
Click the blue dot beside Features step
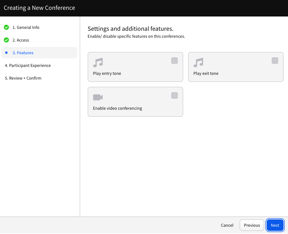click(6, 53)
